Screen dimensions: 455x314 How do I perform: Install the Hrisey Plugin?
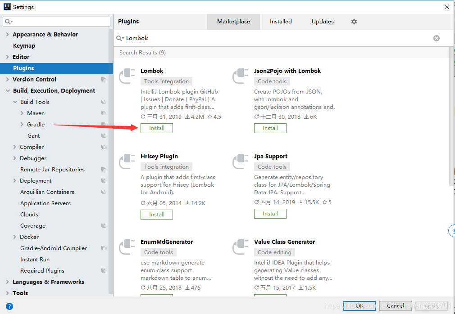[x=157, y=215]
